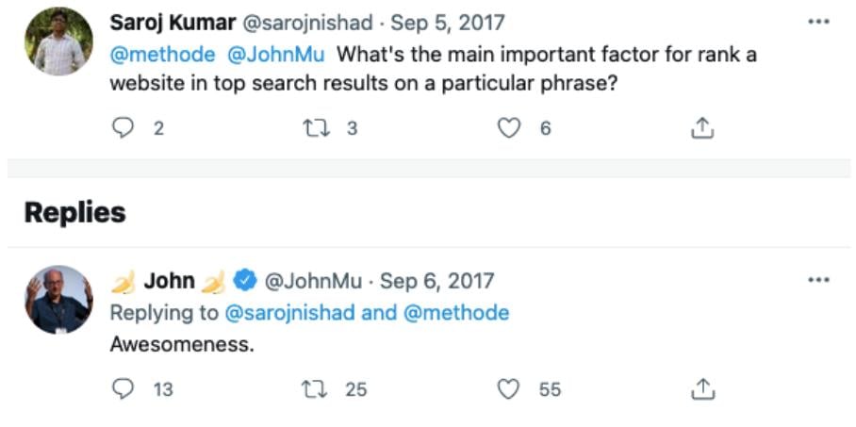Open Sep 6, 2017 reply timestamp

tap(436, 281)
